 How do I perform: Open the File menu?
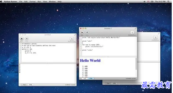[x=21, y=2]
